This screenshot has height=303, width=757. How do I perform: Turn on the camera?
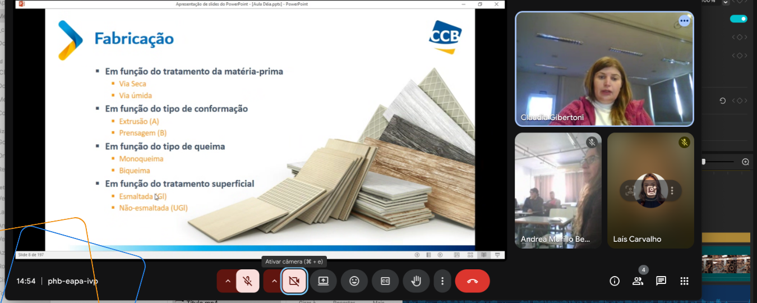click(x=294, y=281)
